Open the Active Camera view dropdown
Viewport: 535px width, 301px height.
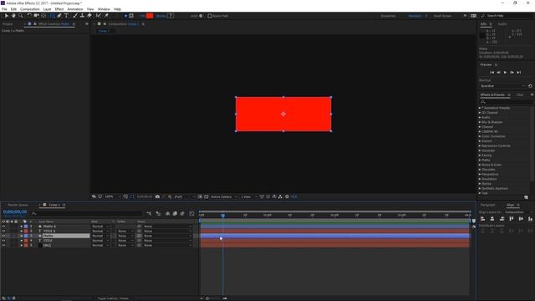(224, 197)
